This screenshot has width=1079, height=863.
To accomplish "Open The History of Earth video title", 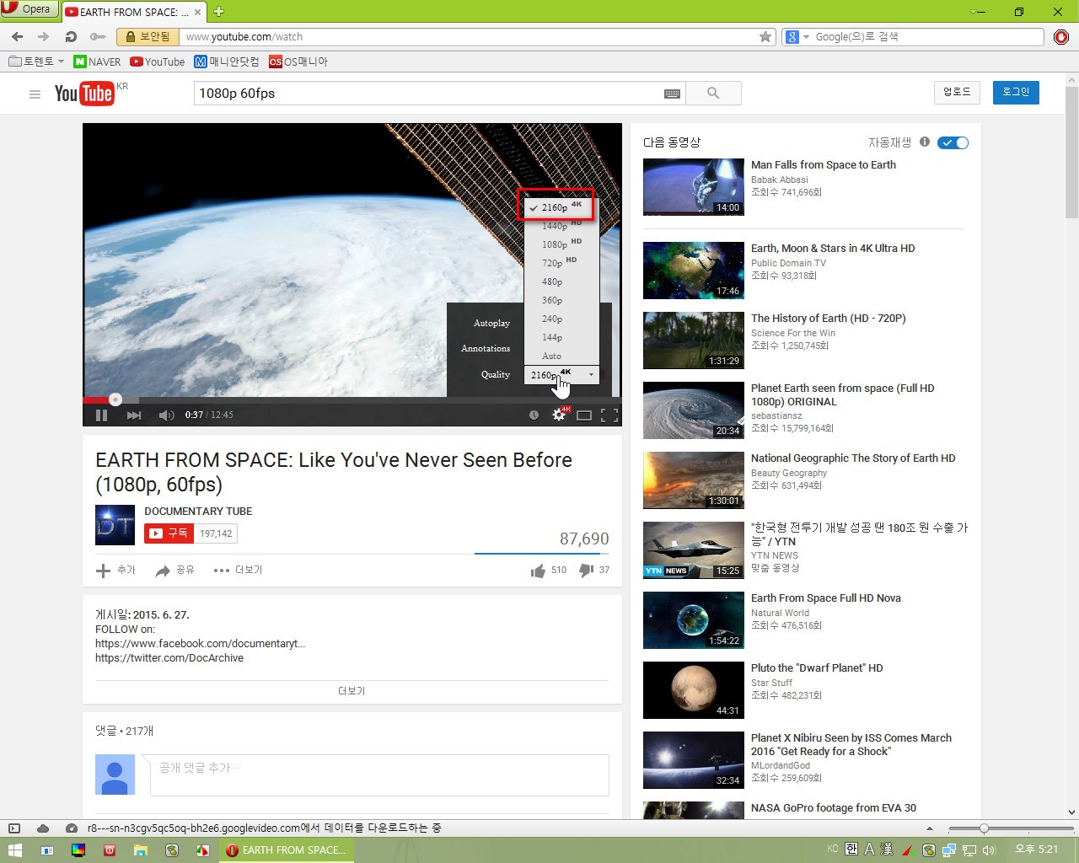I will click(x=829, y=319).
